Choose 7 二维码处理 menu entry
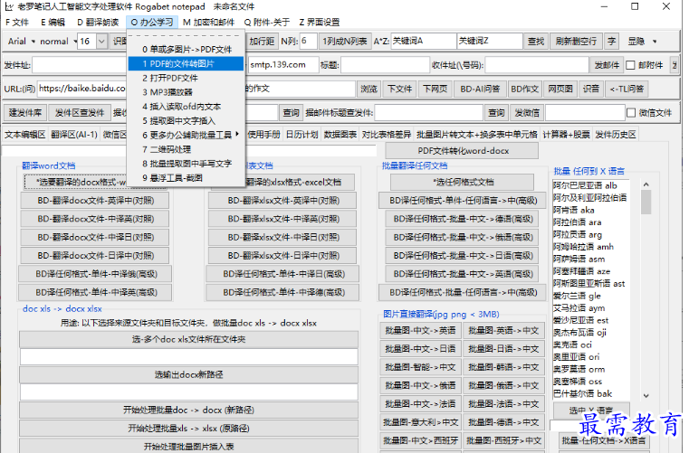689x453 pixels. 187,149
